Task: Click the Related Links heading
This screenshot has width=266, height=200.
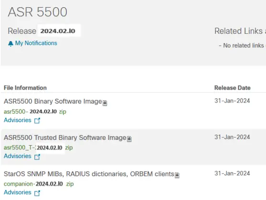Action: tap(240, 31)
